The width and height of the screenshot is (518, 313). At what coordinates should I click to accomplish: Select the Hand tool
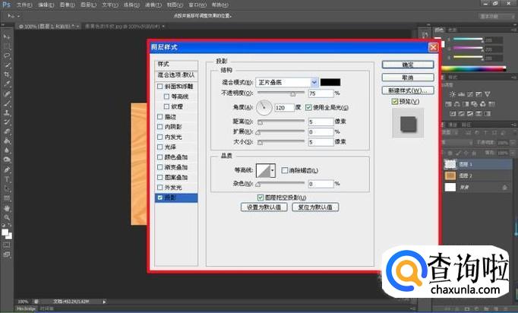7,207
